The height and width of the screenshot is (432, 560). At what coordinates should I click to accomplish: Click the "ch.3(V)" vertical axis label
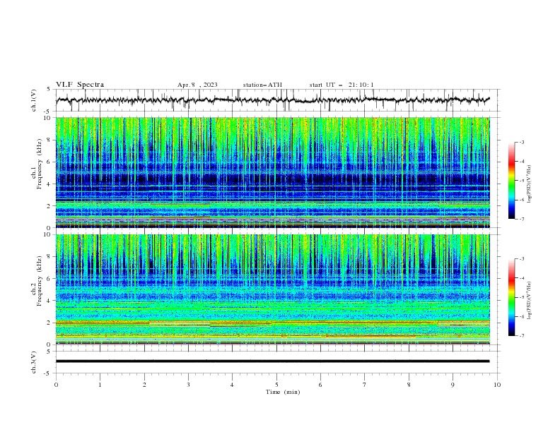tap(34, 362)
